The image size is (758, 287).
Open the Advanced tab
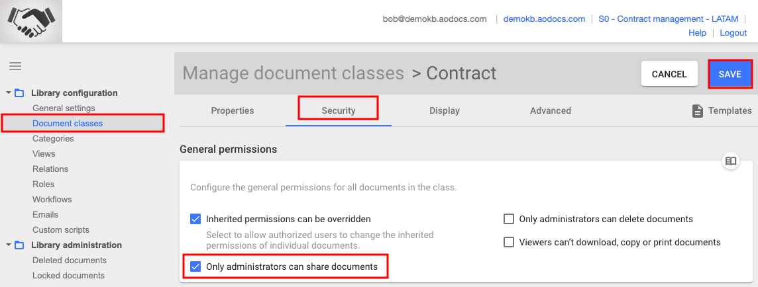point(550,110)
